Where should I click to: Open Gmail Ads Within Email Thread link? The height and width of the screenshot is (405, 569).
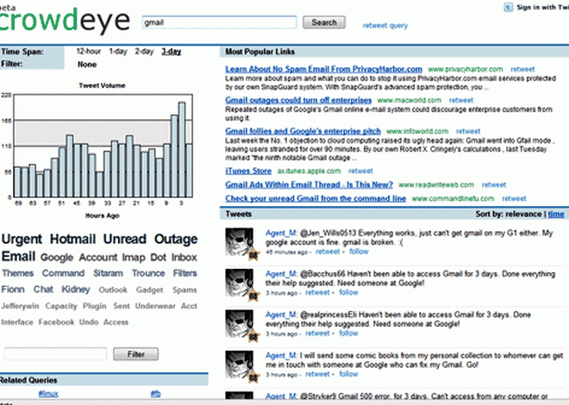tap(310, 184)
